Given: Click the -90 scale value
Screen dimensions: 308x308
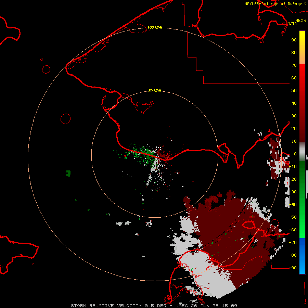Looking at the screenshot, I should coord(293,268).
